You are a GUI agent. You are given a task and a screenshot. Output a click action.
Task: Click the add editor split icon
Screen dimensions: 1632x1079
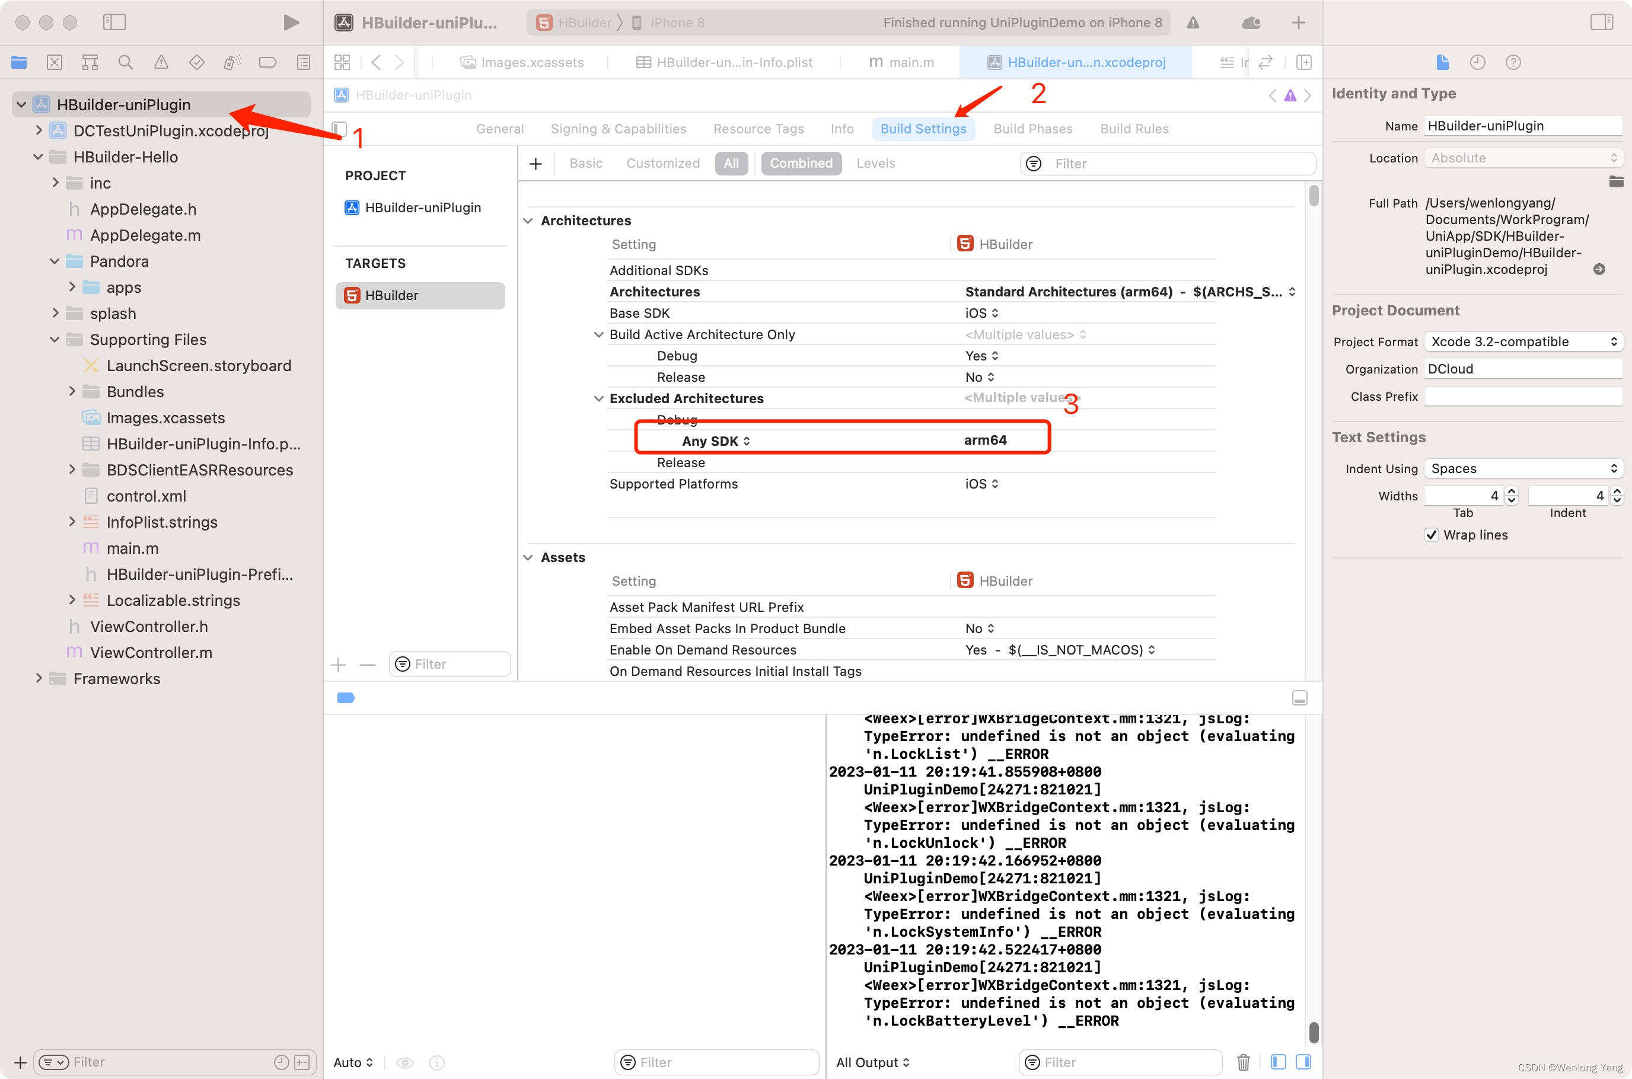tap(1303, 63)
